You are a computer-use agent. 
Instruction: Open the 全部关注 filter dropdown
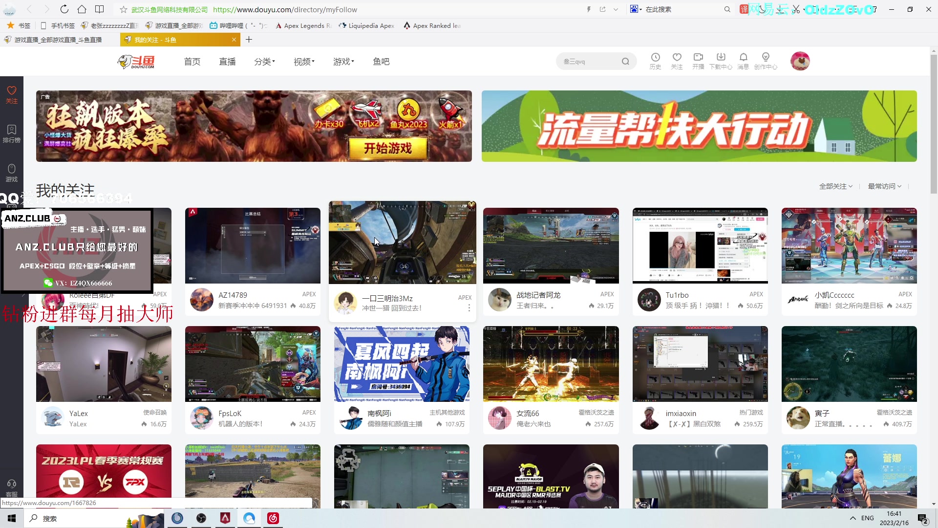tap(836, 186)
